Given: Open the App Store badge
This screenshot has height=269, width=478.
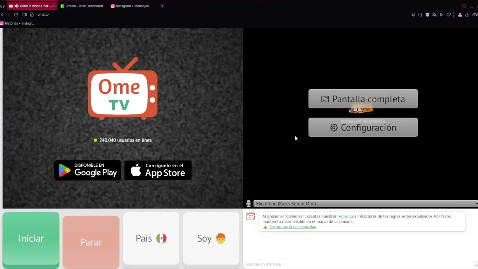Looking at the screenshot, I should pos(158,170).
